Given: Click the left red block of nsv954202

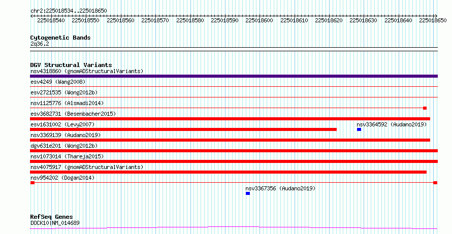Looking at the screenshot, I should click(x=33, y=183).
